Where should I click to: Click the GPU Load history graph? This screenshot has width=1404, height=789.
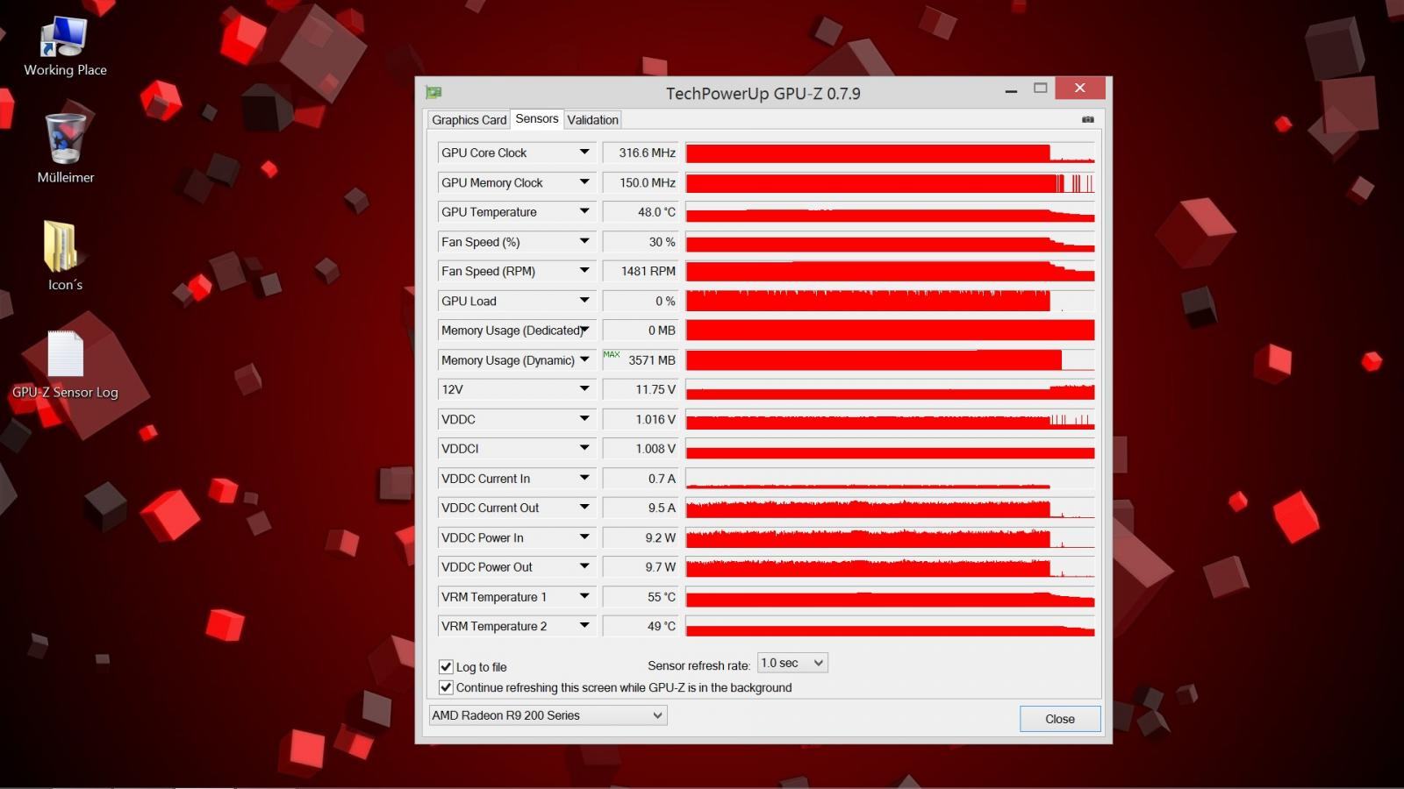(x=890, y=301)
